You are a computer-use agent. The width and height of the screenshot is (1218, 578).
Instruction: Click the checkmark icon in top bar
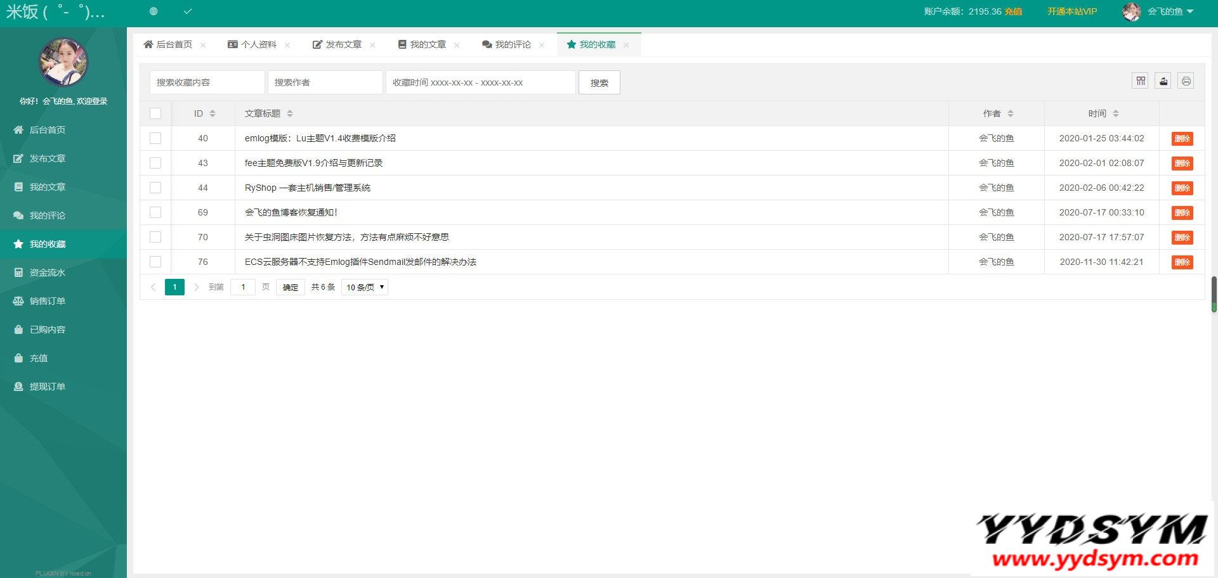point(188,11)
